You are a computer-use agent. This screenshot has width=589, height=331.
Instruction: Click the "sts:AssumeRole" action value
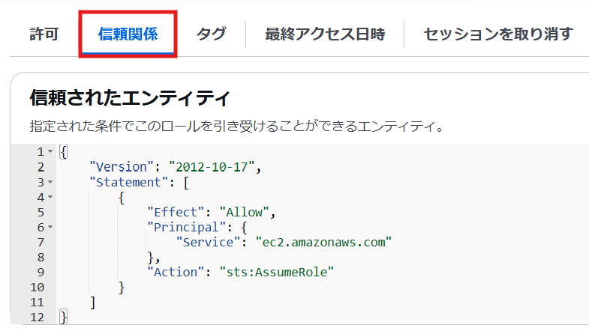[x=275, y=272]
